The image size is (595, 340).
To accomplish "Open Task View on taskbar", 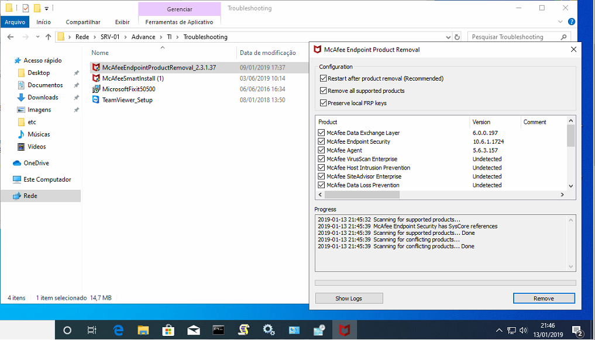I will point(92,330).
